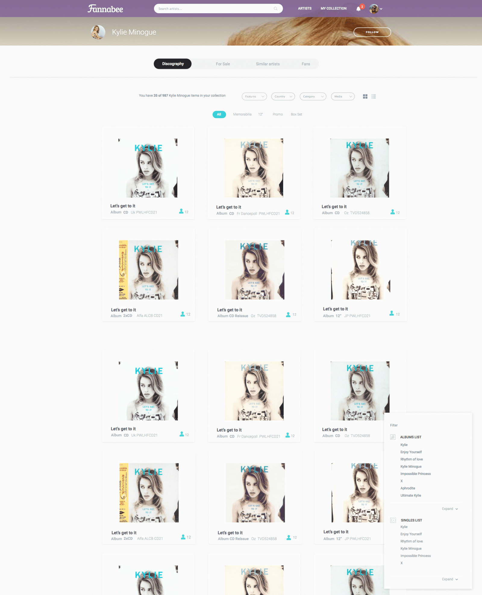Follow Kylie Minogue
The width and height of the screenshot is (482, 595).
tap(372, 32)
